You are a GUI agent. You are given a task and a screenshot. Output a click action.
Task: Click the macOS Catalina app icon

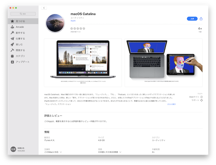pos(55,23)
